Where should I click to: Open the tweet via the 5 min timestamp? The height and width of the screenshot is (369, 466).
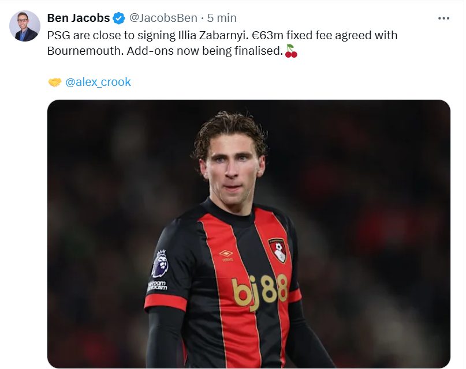[x=222, y=18]
